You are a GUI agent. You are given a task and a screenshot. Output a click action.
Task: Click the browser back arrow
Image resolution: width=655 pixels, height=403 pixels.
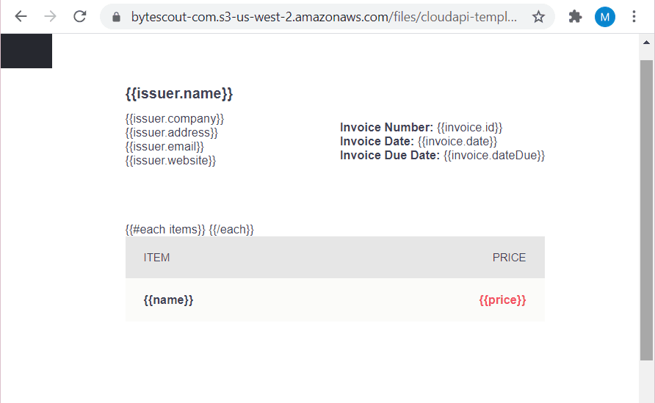click(21, 16)
